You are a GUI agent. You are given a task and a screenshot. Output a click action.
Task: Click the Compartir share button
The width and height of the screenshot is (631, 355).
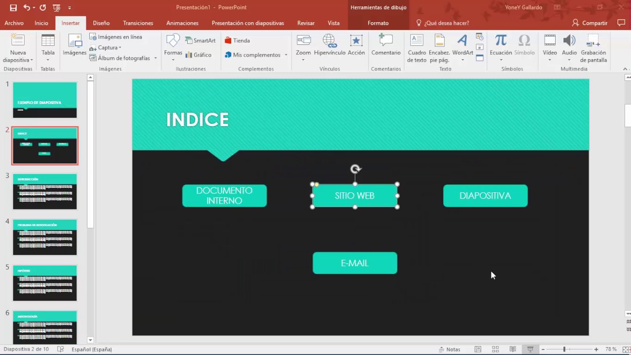(x=590, y=23)
